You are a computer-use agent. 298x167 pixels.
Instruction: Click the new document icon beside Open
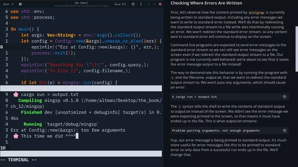[20, 4]
